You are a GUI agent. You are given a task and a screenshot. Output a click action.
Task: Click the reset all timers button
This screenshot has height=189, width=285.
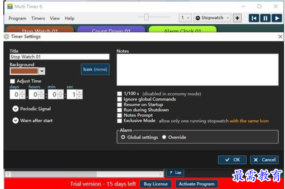[254, 18]
